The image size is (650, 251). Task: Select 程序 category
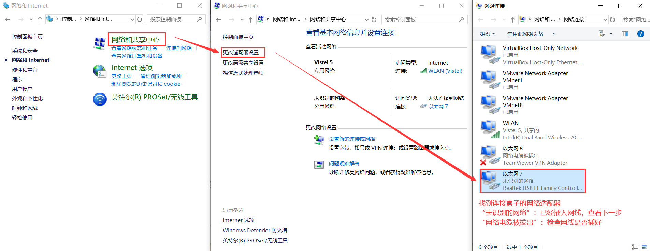coord(17,79)
